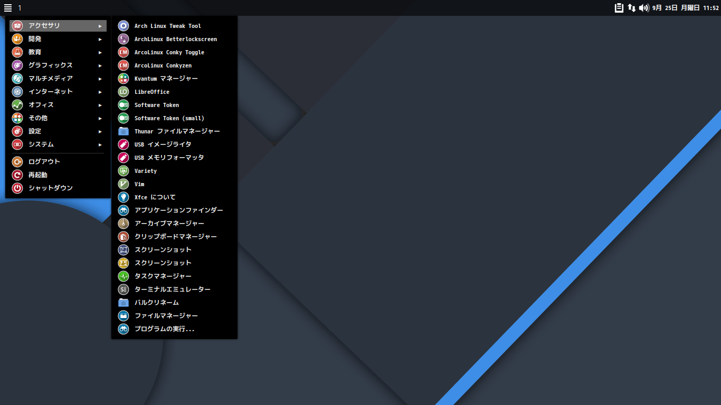This screenshot has height=405, width=721.
Task: Expand the マルチメディア submenu arrow
Action: [100, 79]
